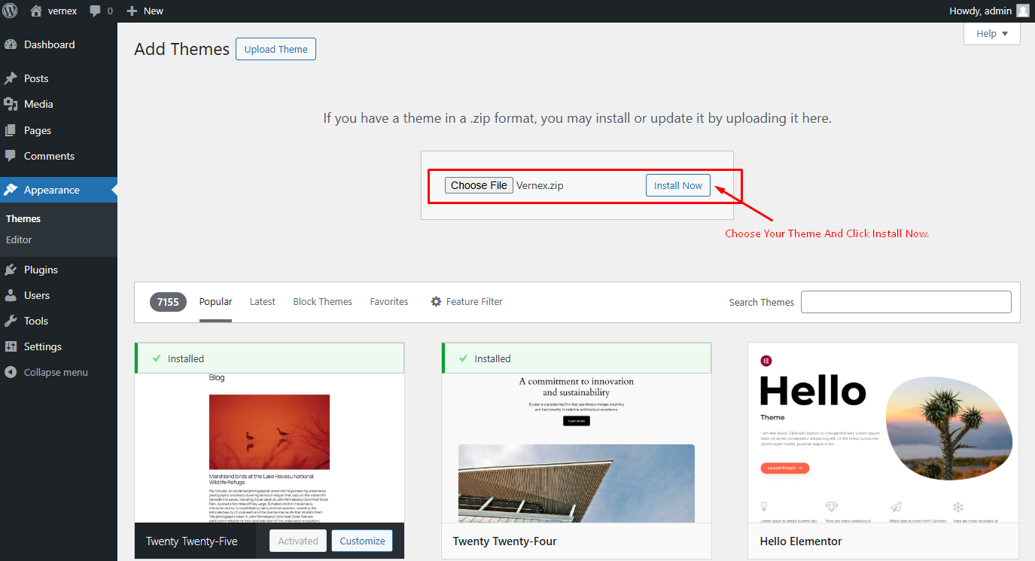
Task: Click the Twenty Twenty-Four theme title
Action: [x=504, y=541]
